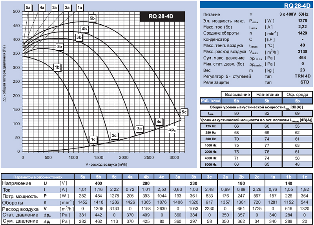Click the Напряжение row label in bottom table

(16, 183)
